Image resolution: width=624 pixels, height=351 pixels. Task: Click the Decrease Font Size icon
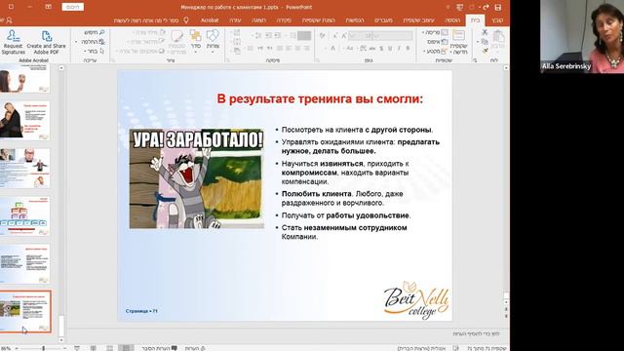335,36
